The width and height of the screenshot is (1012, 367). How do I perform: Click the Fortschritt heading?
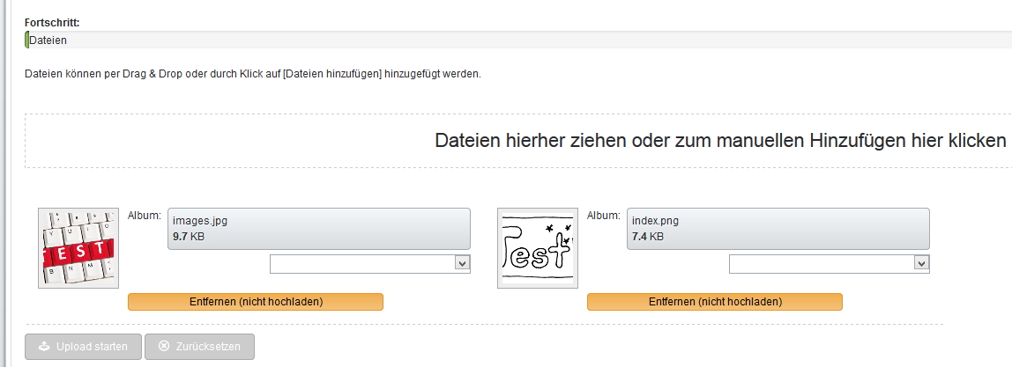[52, 22]
